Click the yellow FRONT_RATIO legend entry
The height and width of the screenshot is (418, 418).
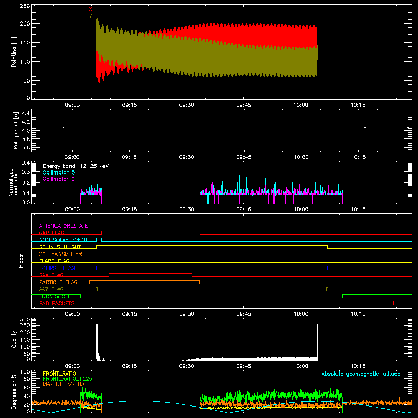coord(60,374)
